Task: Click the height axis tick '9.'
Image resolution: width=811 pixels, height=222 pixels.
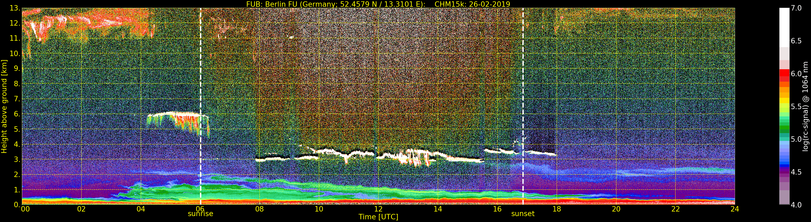Action: coord(17,68)
